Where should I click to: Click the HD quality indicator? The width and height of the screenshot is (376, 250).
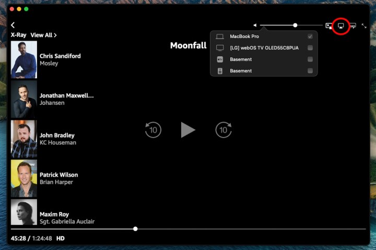pyautogui.click(x=61, y=238)
